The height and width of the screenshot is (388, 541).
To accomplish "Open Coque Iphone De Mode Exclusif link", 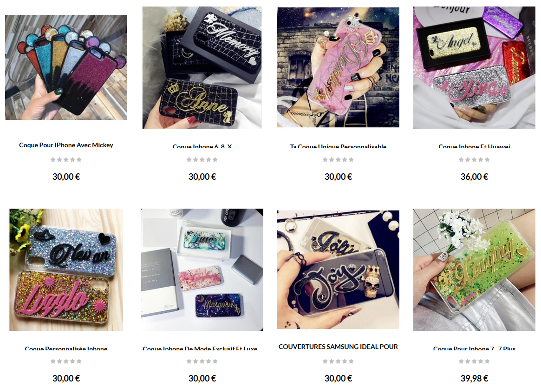I will [200, 349].
